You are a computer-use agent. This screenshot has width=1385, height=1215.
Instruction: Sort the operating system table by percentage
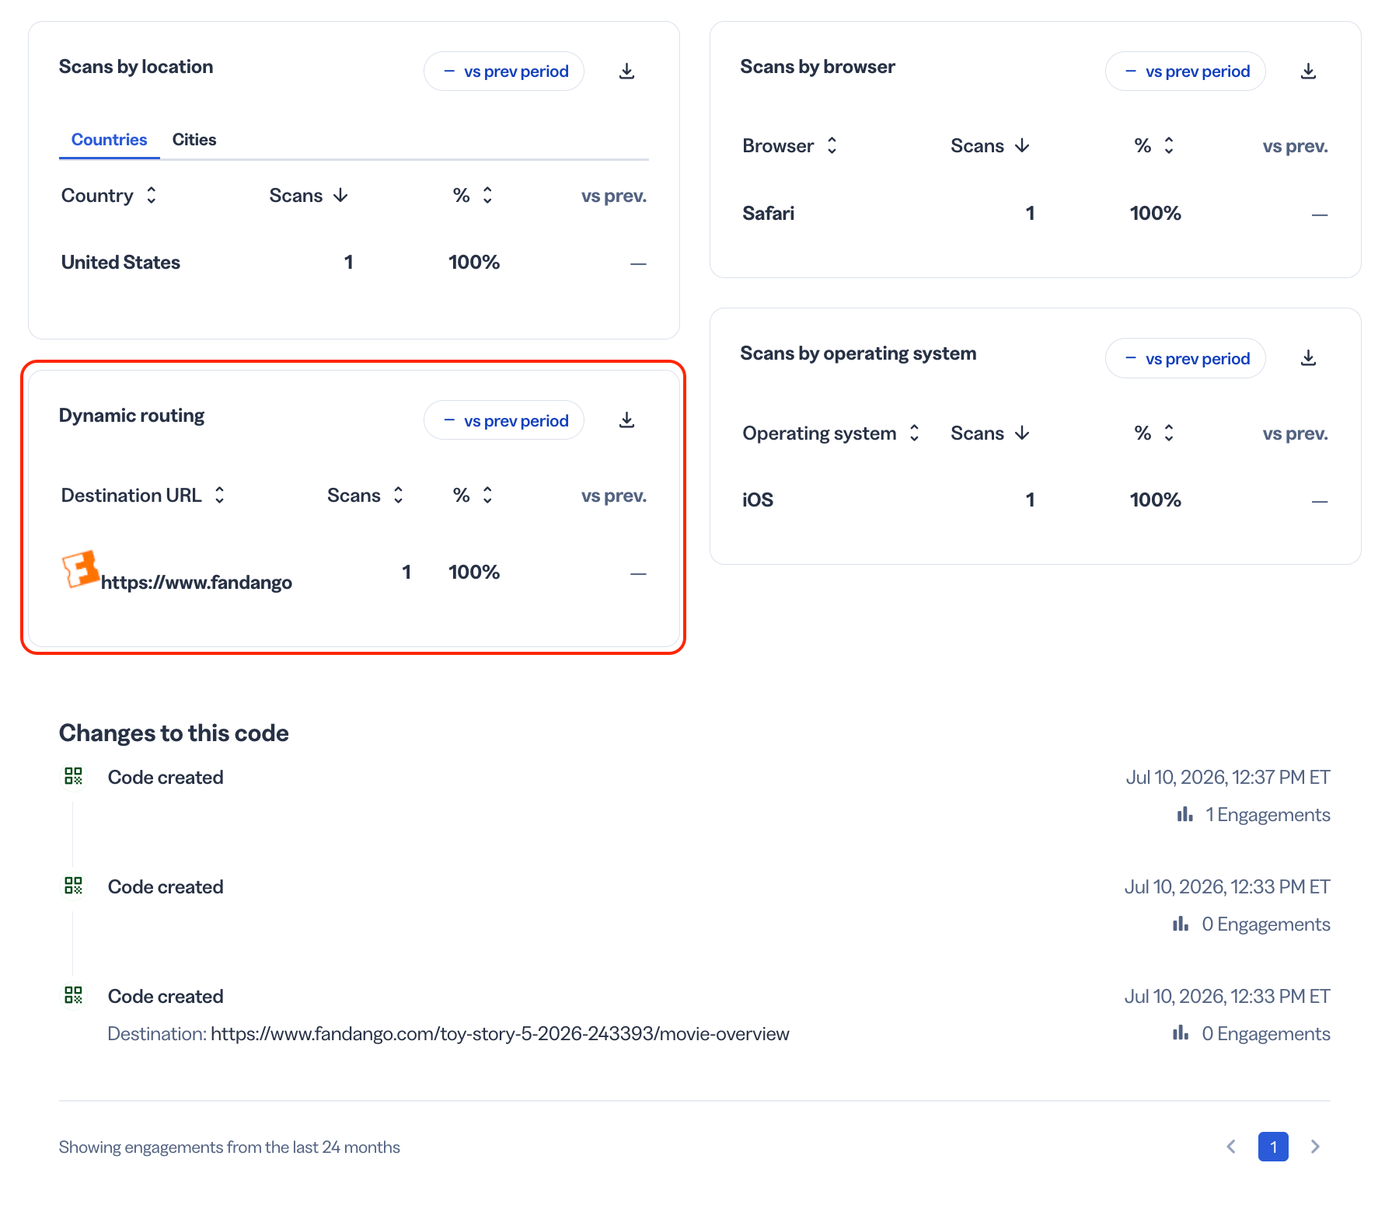pos(1155,433)
